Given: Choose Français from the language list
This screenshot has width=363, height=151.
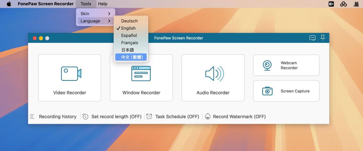Looking at the screenshot, I should click(x=130, y=43).
